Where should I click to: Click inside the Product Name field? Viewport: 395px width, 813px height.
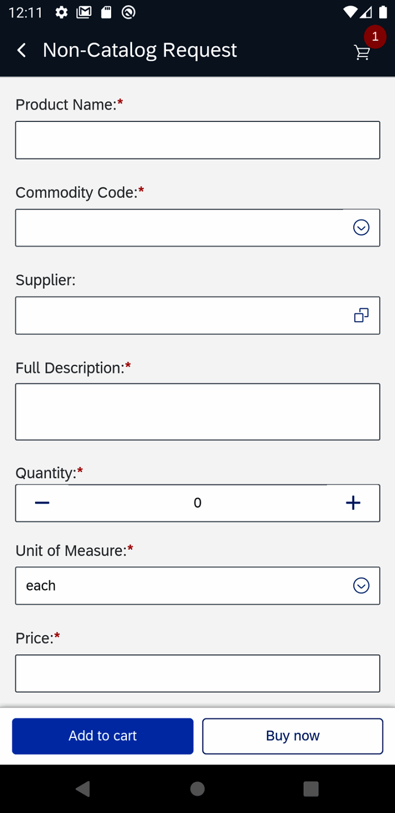point(197,139)
